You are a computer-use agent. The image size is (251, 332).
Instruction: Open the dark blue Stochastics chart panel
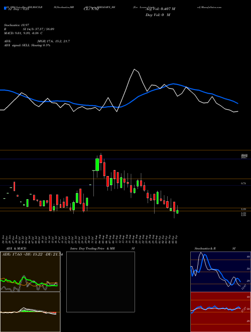click(220, 272)
